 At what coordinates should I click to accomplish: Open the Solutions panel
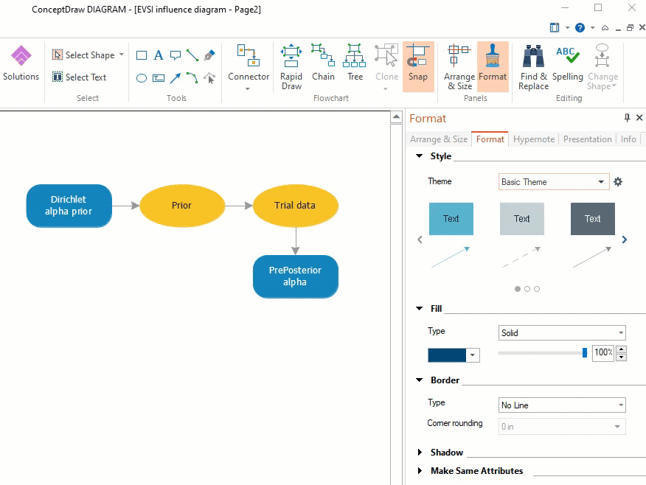(21, 63)
